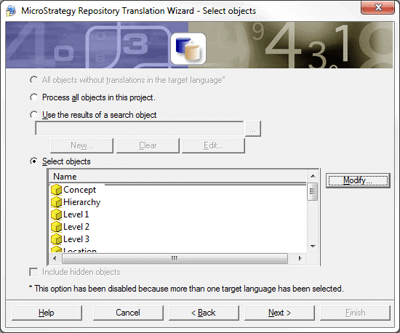Tick the 'Include hidden objects' checkbox
The image size is (400, 333).
[x=33, y=272]
